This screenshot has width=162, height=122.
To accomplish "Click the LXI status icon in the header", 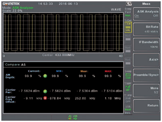I will click(x=129, y=3).
